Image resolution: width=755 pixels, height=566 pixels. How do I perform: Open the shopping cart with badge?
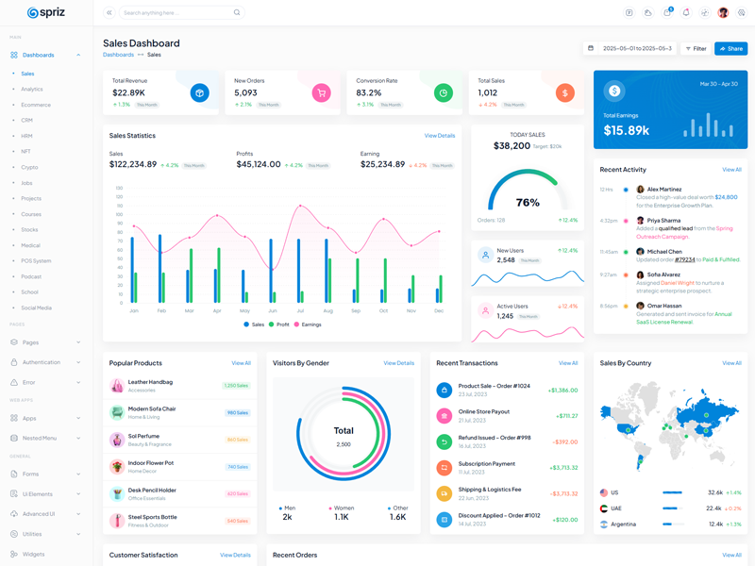[x=667, y=13]
